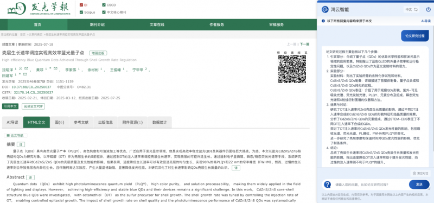The height and width of the screenshot is (203, 434).
Task: Click the power icon in AI panel
Action: click(x=428, y=9)
